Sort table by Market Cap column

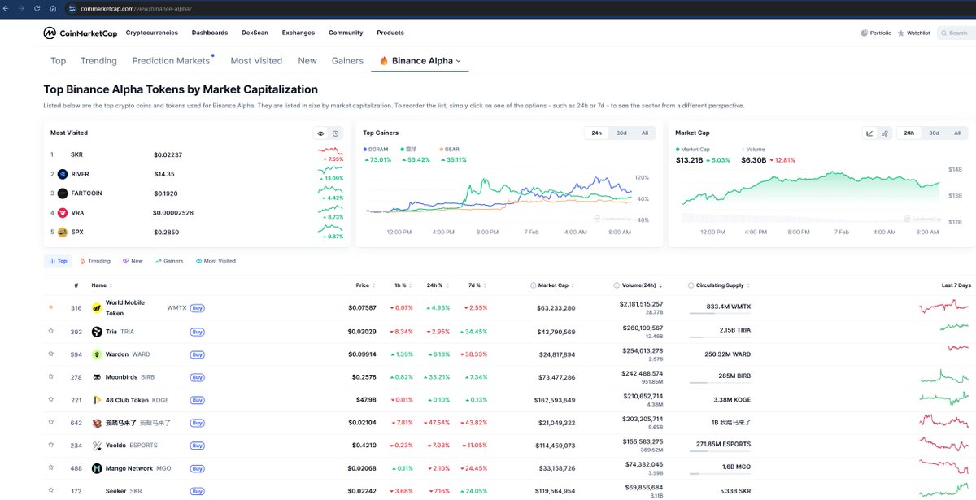pyautogui.click(x=552, y=285)
